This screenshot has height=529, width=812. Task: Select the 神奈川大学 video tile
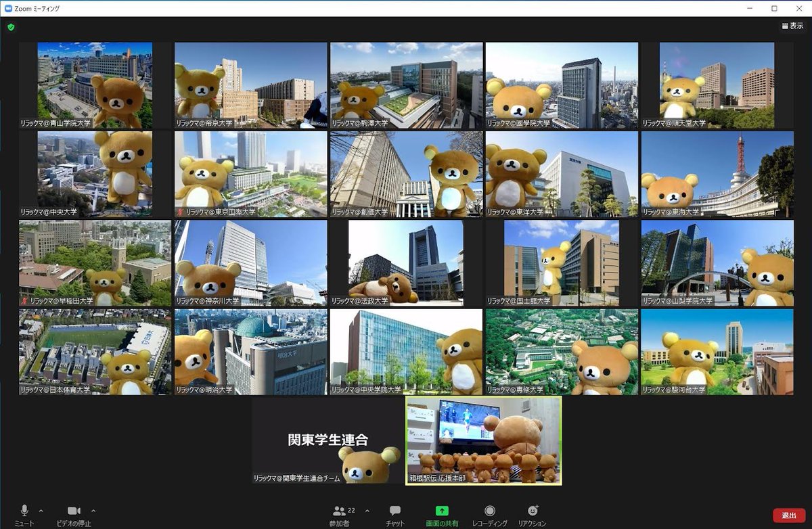(251, 263)
